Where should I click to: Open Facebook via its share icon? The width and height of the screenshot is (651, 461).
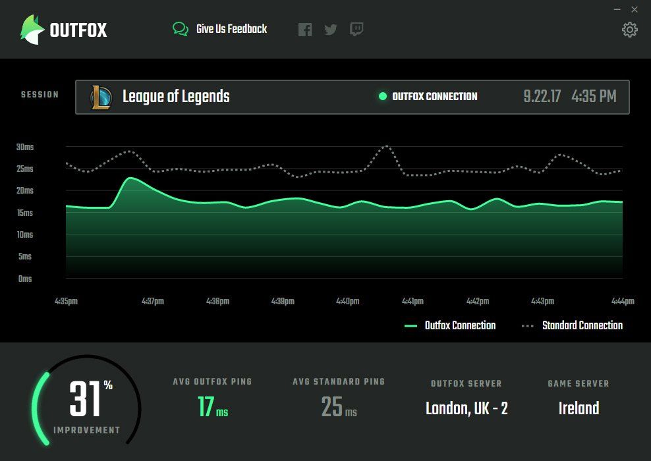(305, 29)
